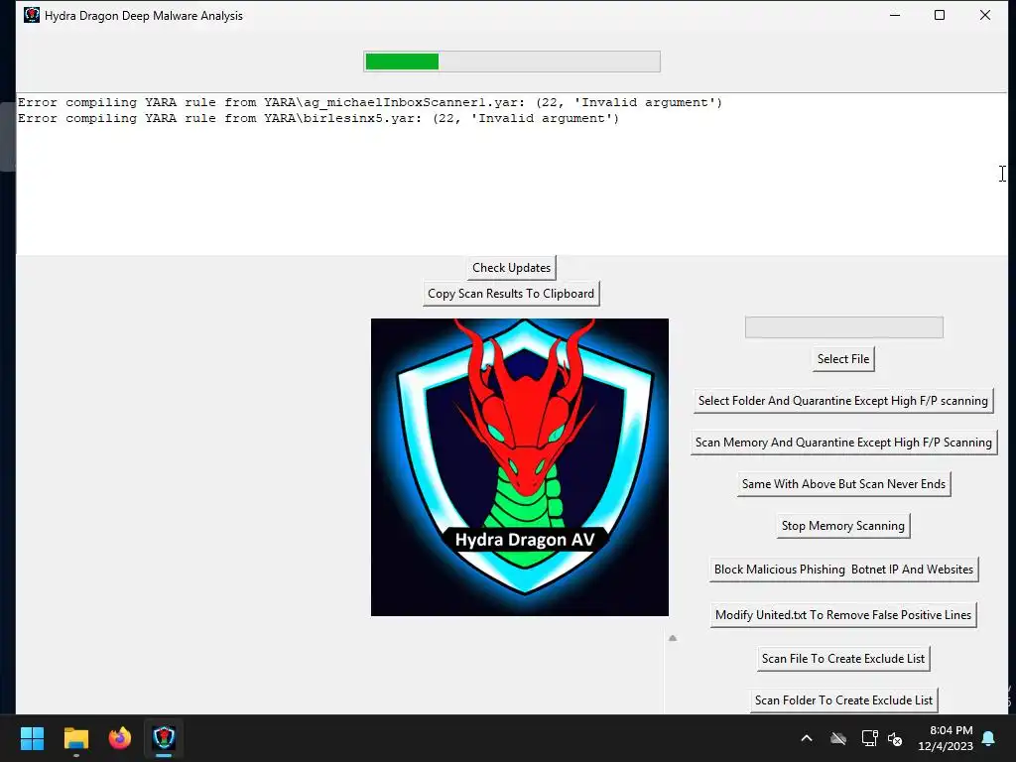Open Windows Start menu
This screenshot has height=762, width=1016.
[x=32, y=738]
